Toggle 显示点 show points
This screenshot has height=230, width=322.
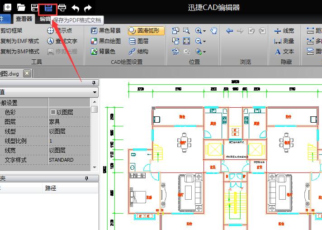click(60, 31)
